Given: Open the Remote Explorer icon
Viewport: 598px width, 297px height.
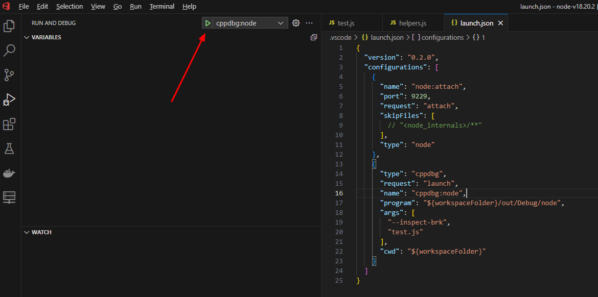Looking at the screenshot, I should [9, 196].
